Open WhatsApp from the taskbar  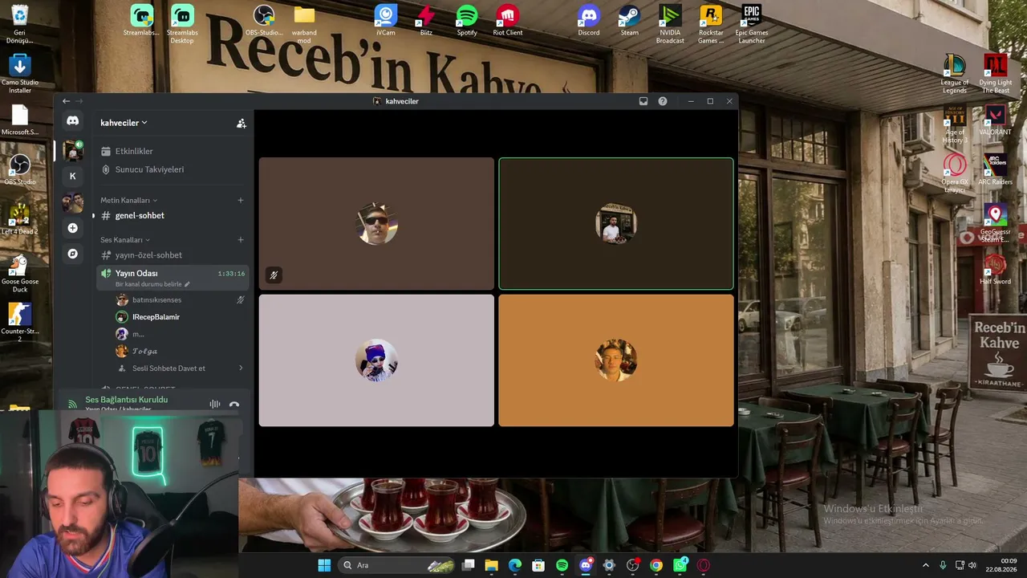680,565
